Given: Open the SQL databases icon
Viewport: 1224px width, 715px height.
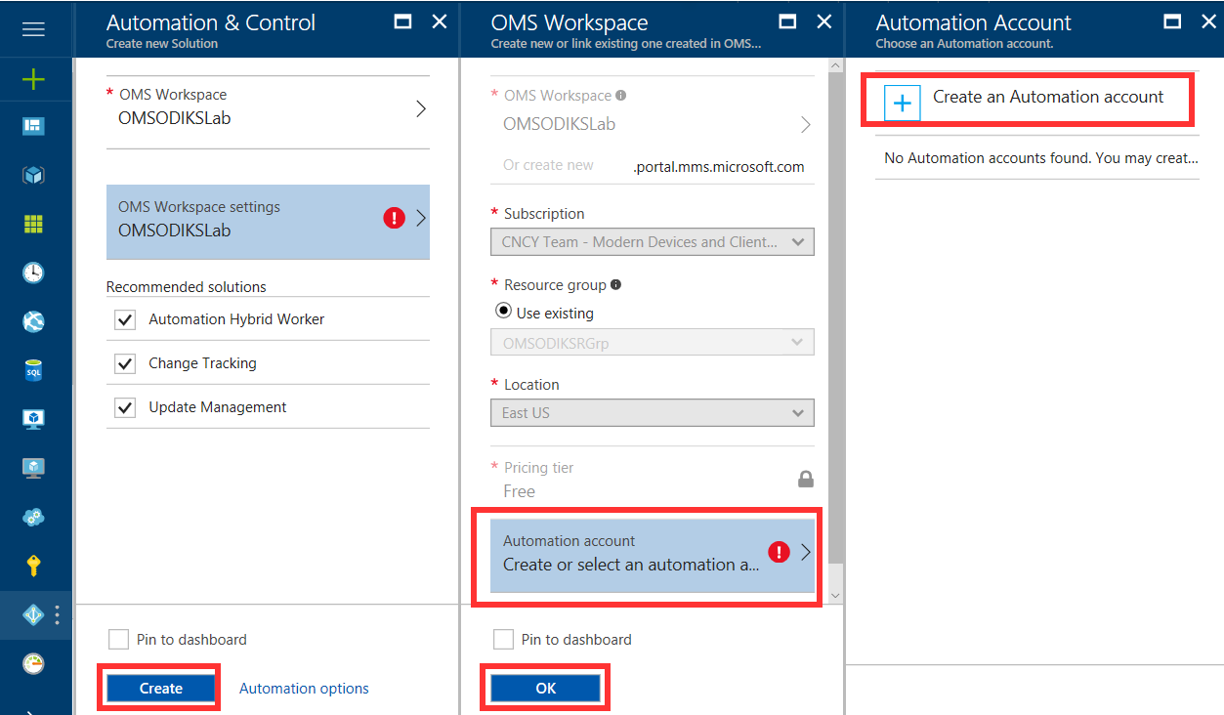Looking at the screenshot, I should coord(33,370).
